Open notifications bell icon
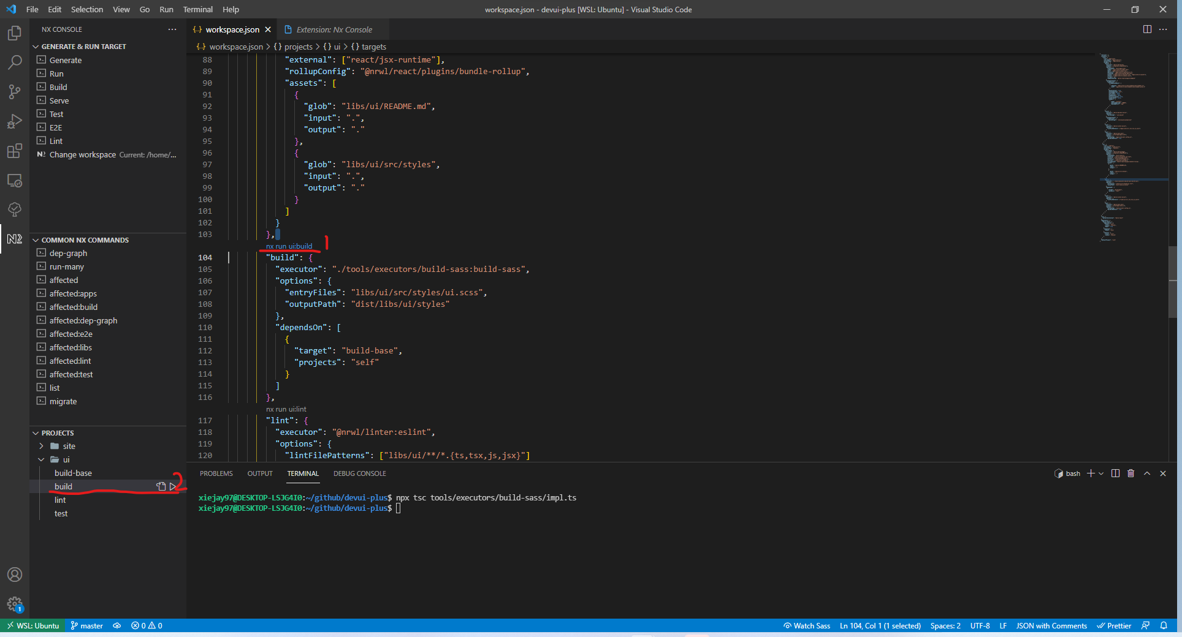Image resolution: width=1182 pixels, height=637 pixels. click(1164, 625)
